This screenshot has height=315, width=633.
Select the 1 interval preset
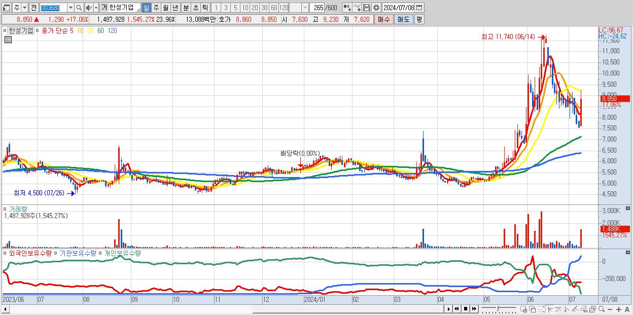(x=216, y=8)
